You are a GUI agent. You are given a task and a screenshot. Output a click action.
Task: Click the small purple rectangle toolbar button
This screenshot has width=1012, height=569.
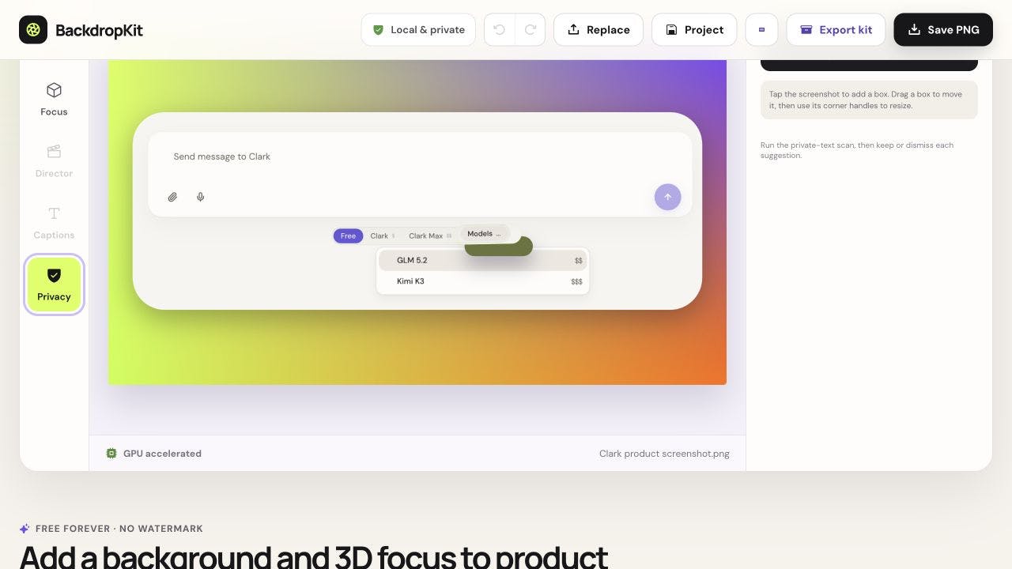[761, 30]
